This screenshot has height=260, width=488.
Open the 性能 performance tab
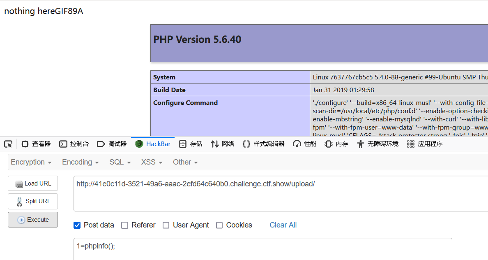click(304, 144)
